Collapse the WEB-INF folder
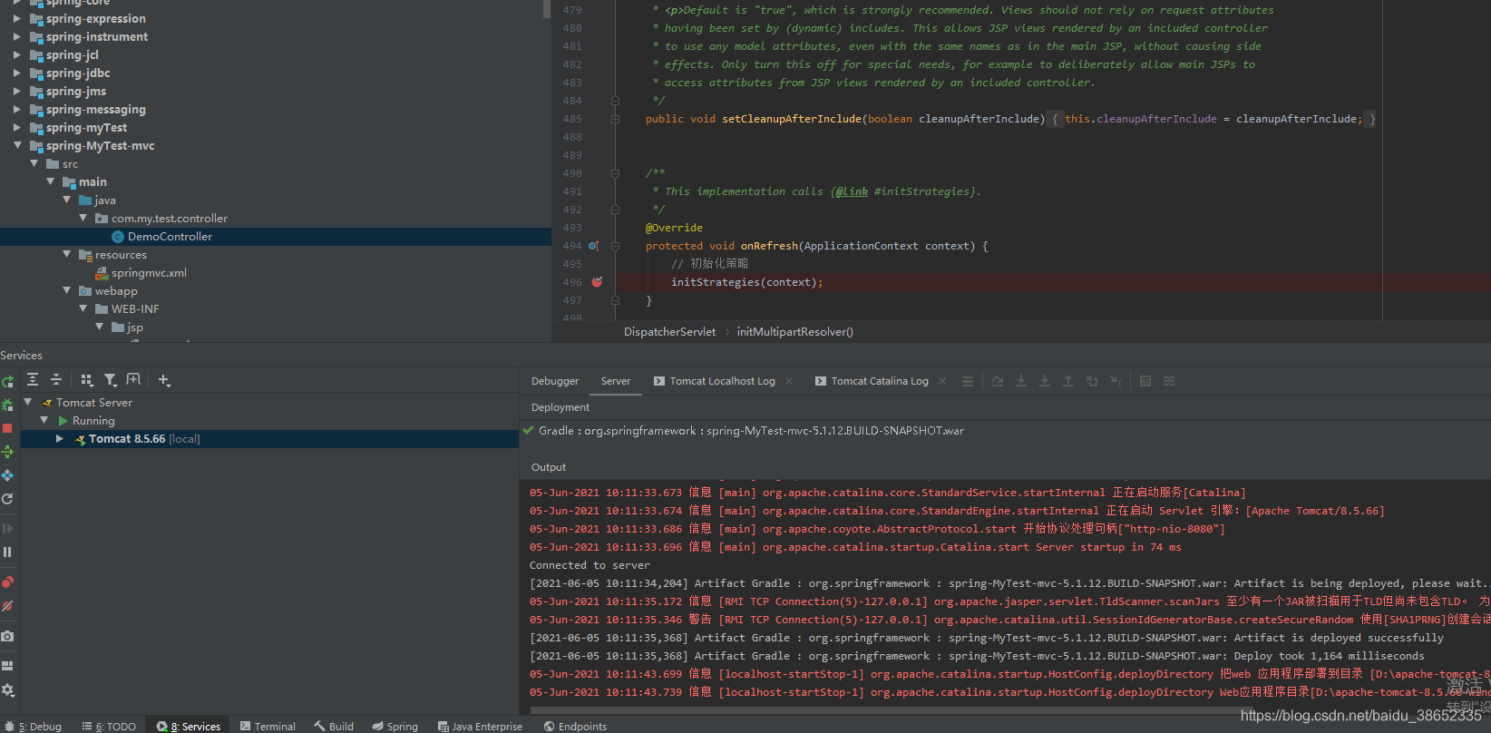The height and width of the screenshot is (733, 1491). (x=83, y=308)
